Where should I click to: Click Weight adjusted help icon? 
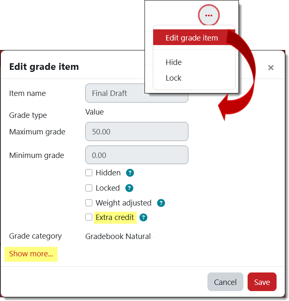click(x=161, y=203)
